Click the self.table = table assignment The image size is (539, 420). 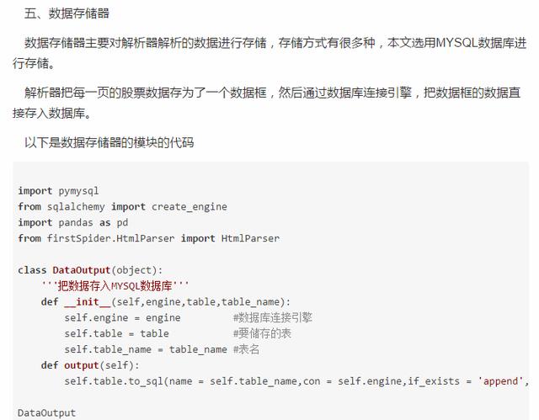click(x=116, y=334)
